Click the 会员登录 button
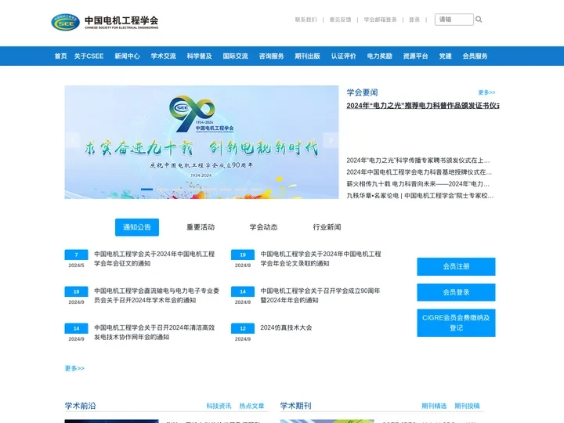 tap(456, 292)
